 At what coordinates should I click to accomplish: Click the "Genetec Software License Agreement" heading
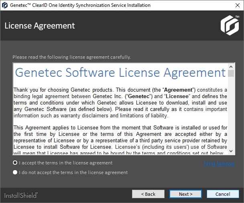pos(120,73)
